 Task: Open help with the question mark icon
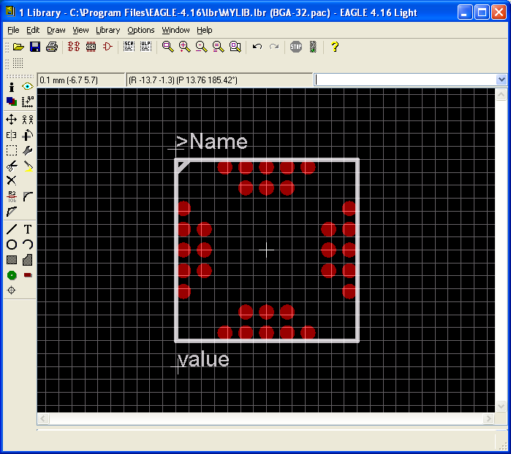pyautogui.click(x=335, y=47)
